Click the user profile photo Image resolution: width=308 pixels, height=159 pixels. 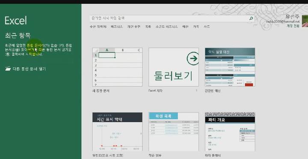[x=305, y=21]
